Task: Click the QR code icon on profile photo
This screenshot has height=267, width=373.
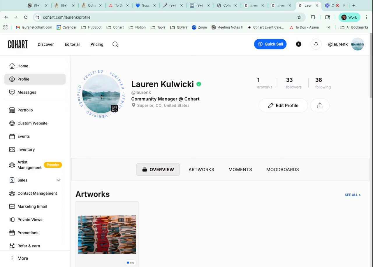Action: [x=115, y=109]
